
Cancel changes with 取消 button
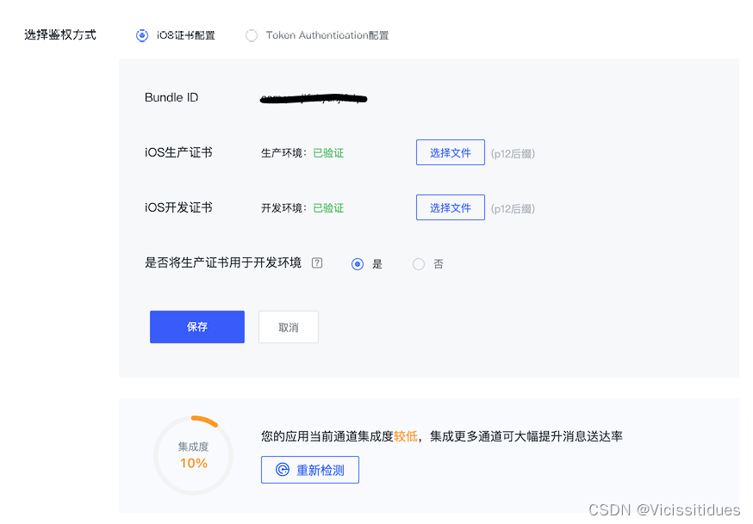[288, 327]
